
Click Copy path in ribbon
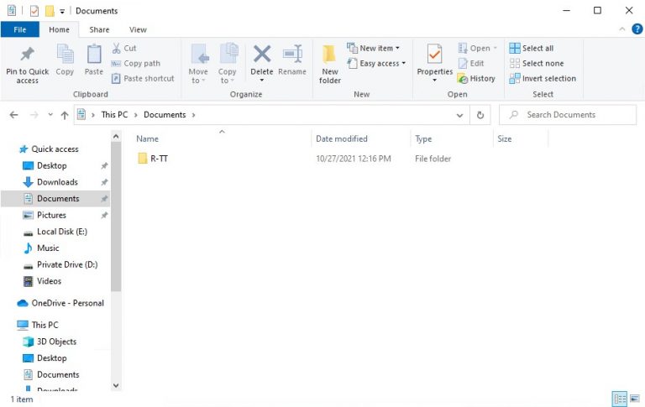(136, 63)
